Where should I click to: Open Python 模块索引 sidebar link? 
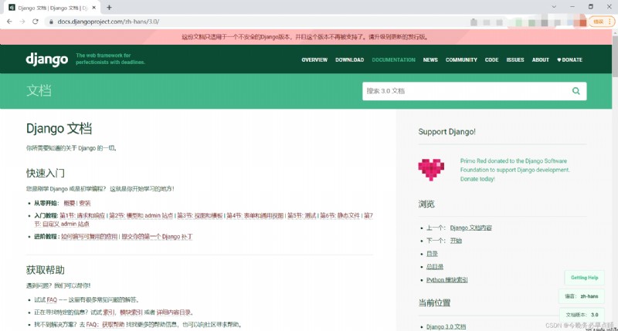[x=447, y=280]
